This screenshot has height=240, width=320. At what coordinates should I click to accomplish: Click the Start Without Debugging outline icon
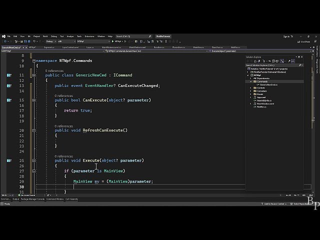tap(125, 41)
